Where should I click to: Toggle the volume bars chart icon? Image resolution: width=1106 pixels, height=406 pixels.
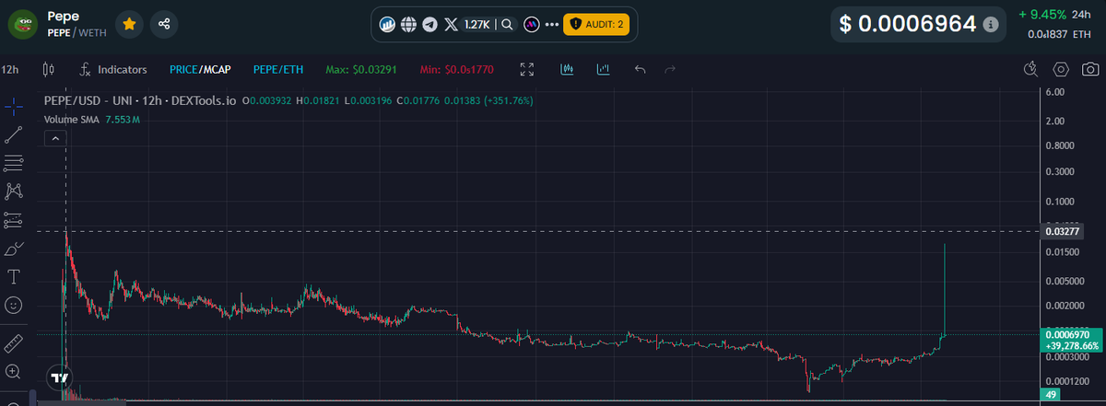point(604,69)
